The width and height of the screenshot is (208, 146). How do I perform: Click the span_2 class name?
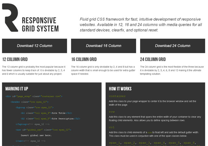(129, 143)
